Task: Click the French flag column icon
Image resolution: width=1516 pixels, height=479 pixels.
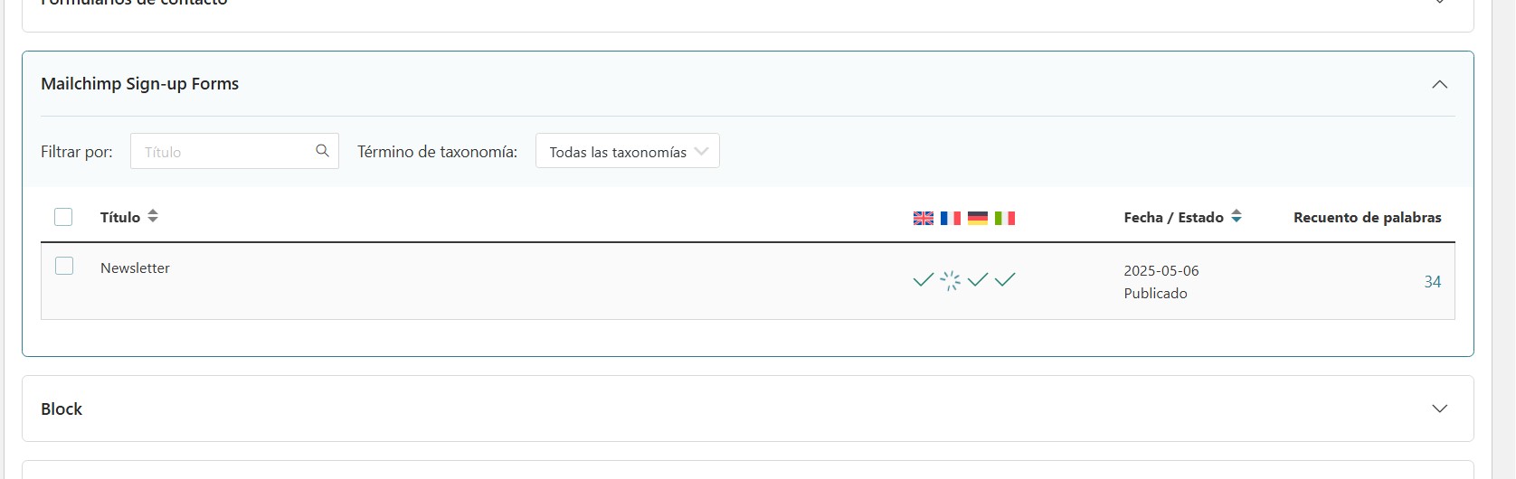Action: pos(951,218)
